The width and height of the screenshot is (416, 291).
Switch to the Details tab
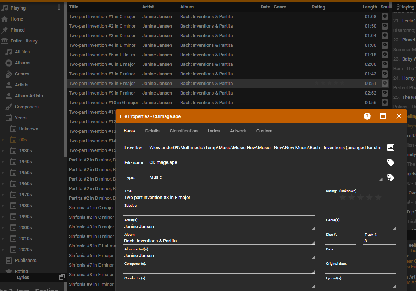pos(152,131)
